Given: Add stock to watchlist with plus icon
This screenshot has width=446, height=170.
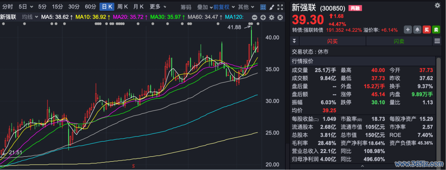Looking at the screenshot, I should point(408,30).
